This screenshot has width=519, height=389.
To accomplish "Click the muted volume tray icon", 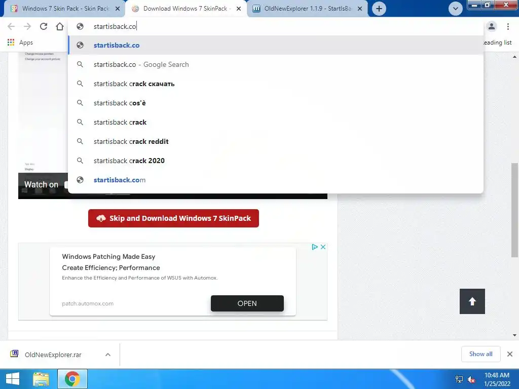I will pyautogui.click(x=471, y=379).
